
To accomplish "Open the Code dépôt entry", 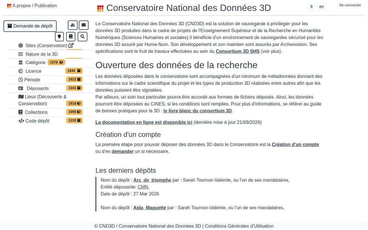I will (x=37, y=121).
